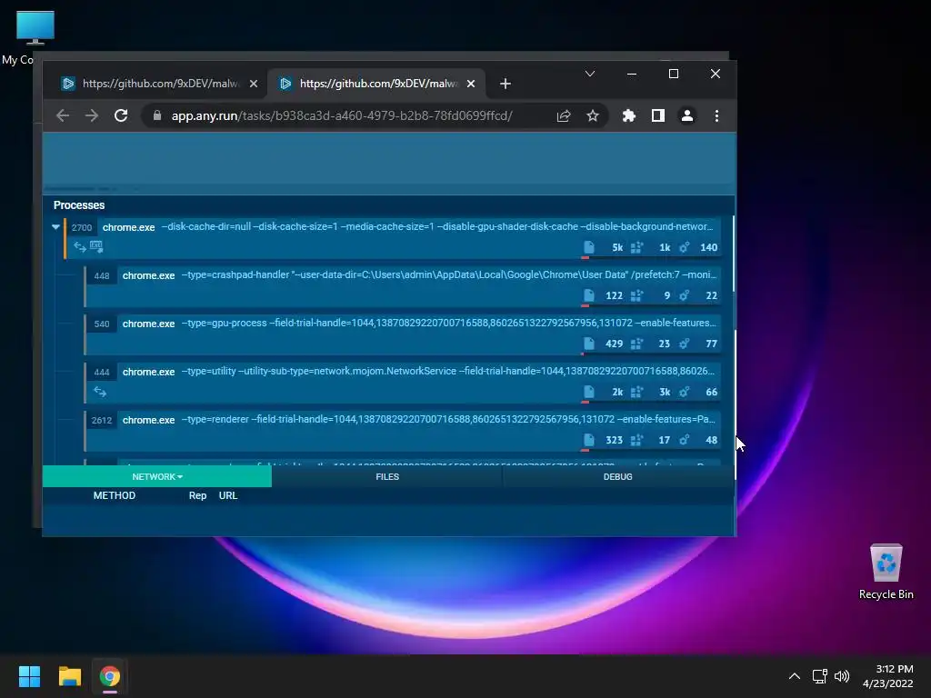Select process 444 NetworkService row
The width and height of the screenshot is (931, 698).
point(403,382)
